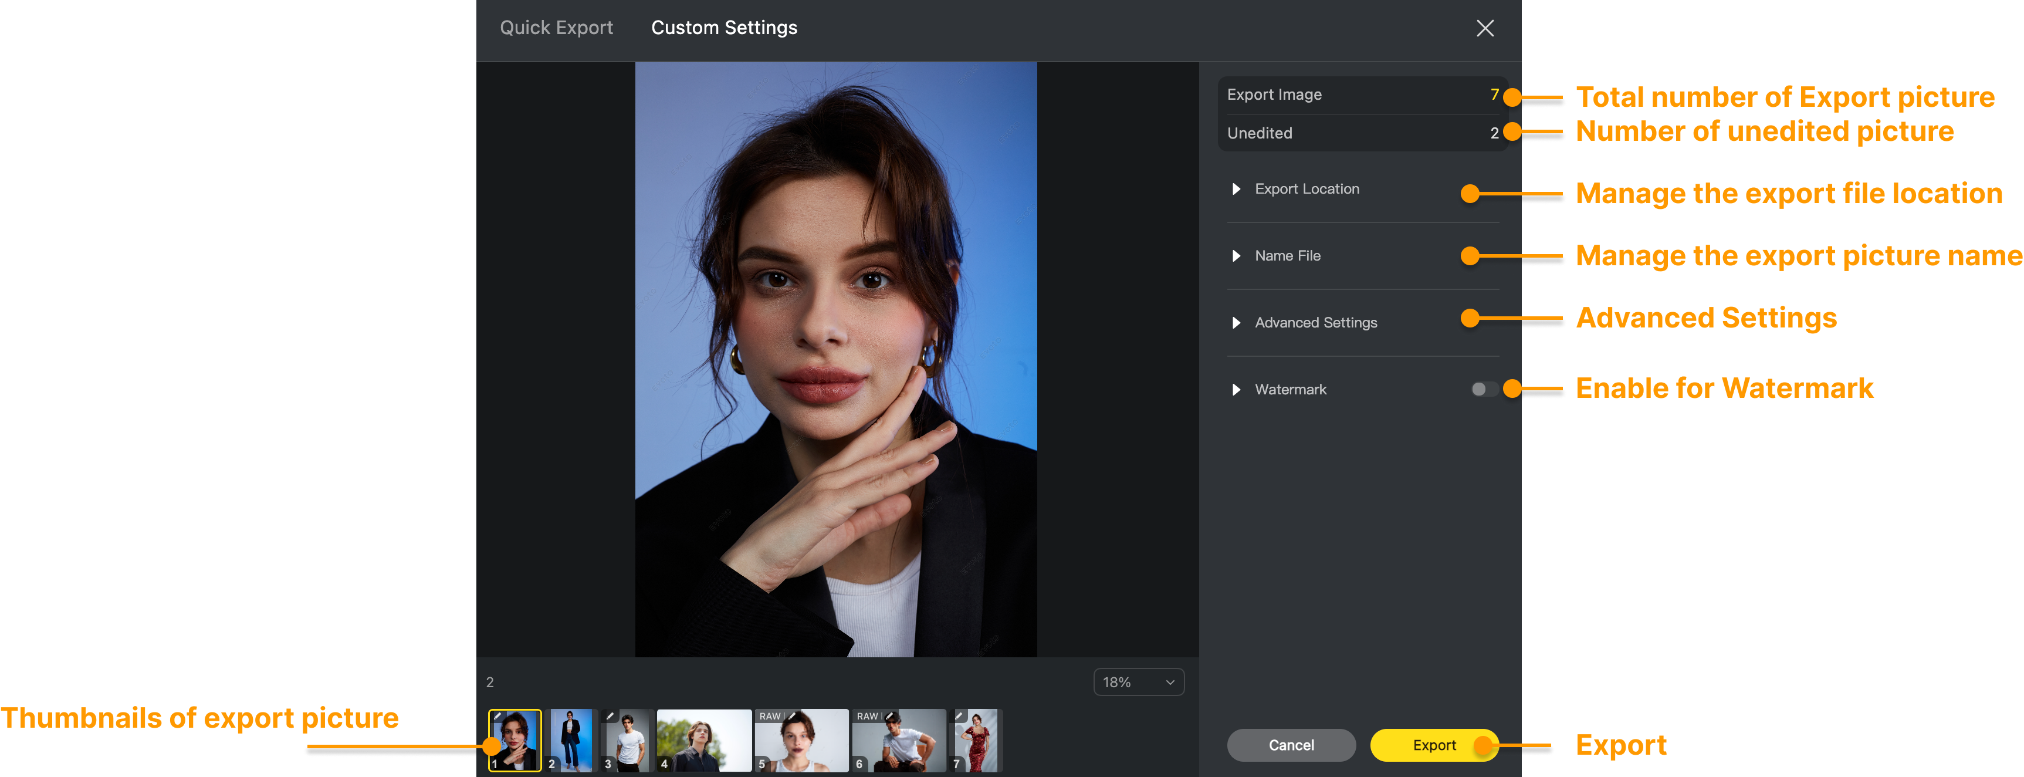Screen dimensions: 2024x777
Task: Expand the Name File section
Action: pos(1236,256)
